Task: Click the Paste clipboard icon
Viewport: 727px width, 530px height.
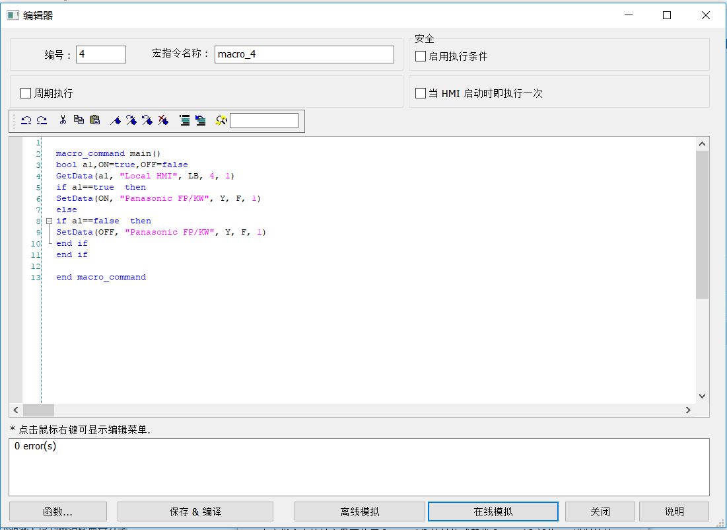Action: (x=94, y=120)
